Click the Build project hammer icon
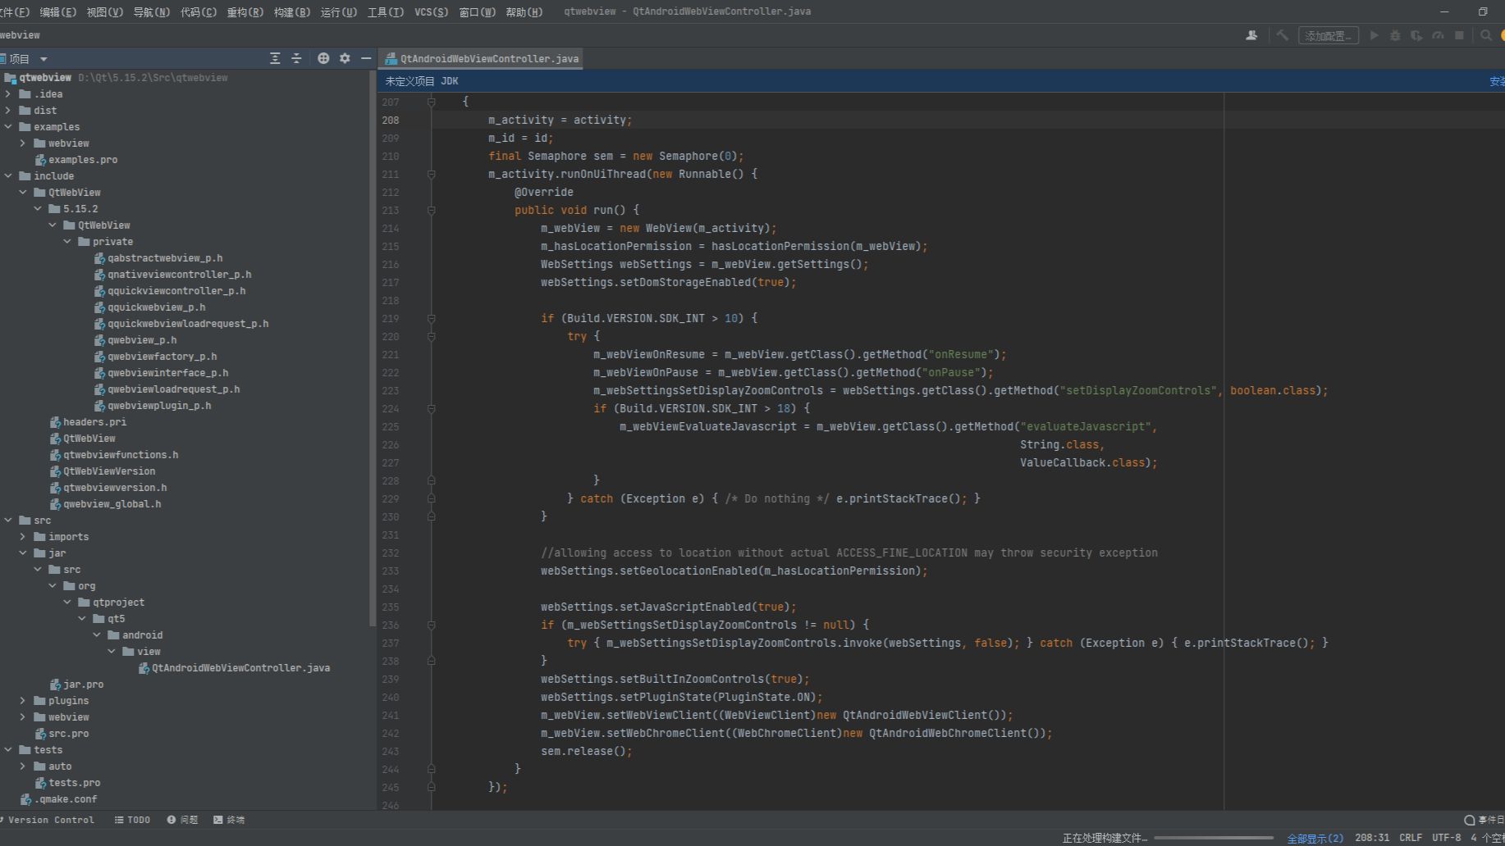 (1282, 35)
